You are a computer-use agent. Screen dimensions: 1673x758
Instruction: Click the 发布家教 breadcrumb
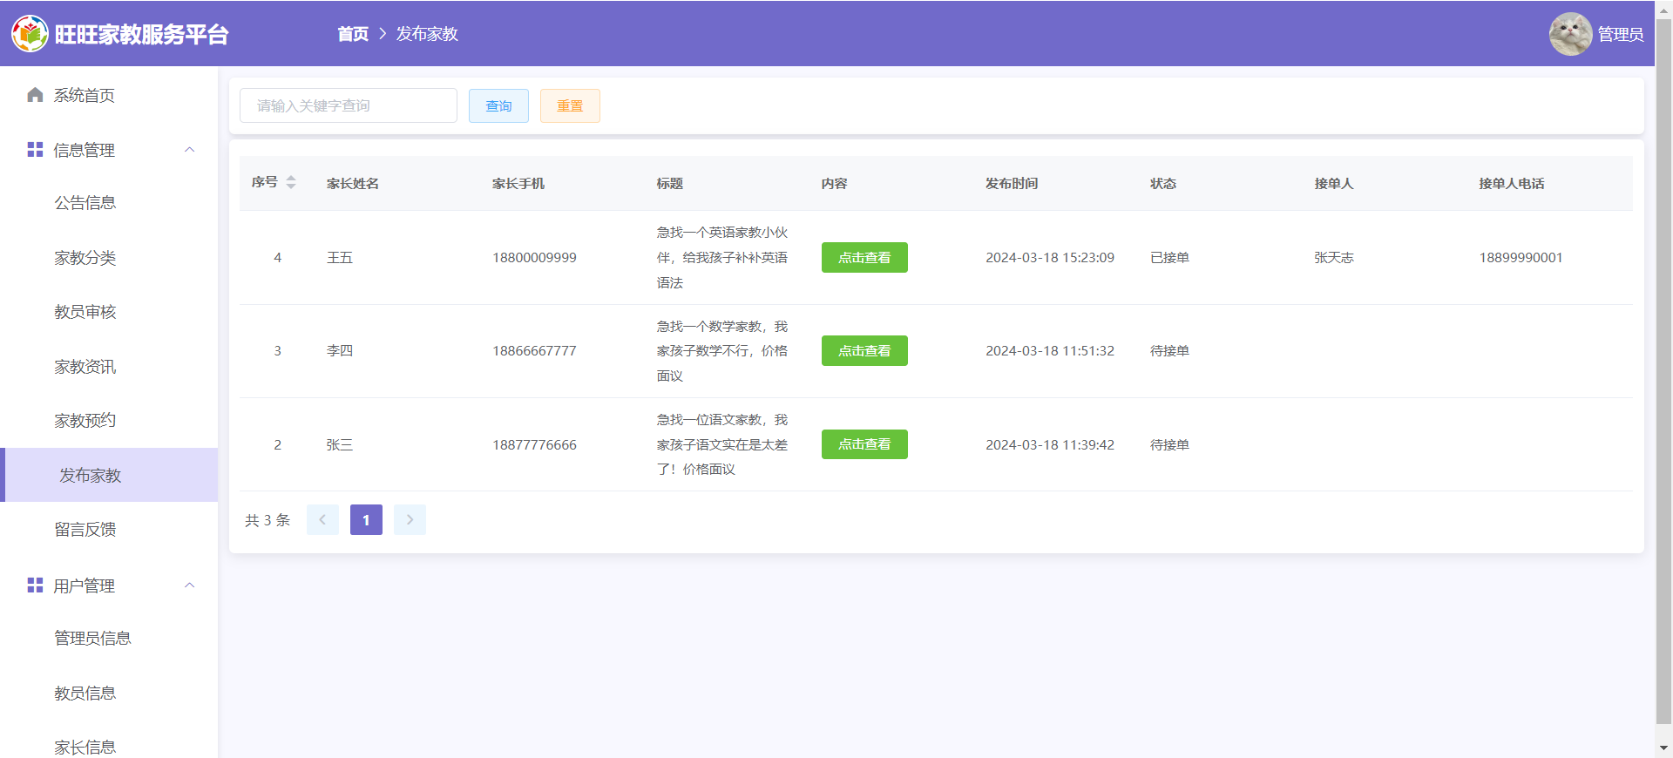tap(427, 34)
